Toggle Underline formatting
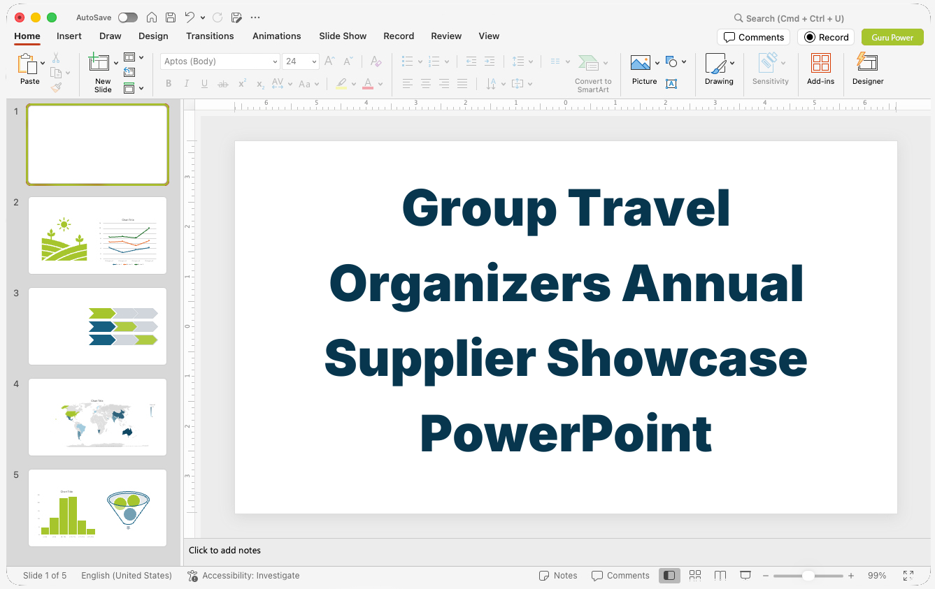This screenshot has width=935, height=589. [204, 84]
